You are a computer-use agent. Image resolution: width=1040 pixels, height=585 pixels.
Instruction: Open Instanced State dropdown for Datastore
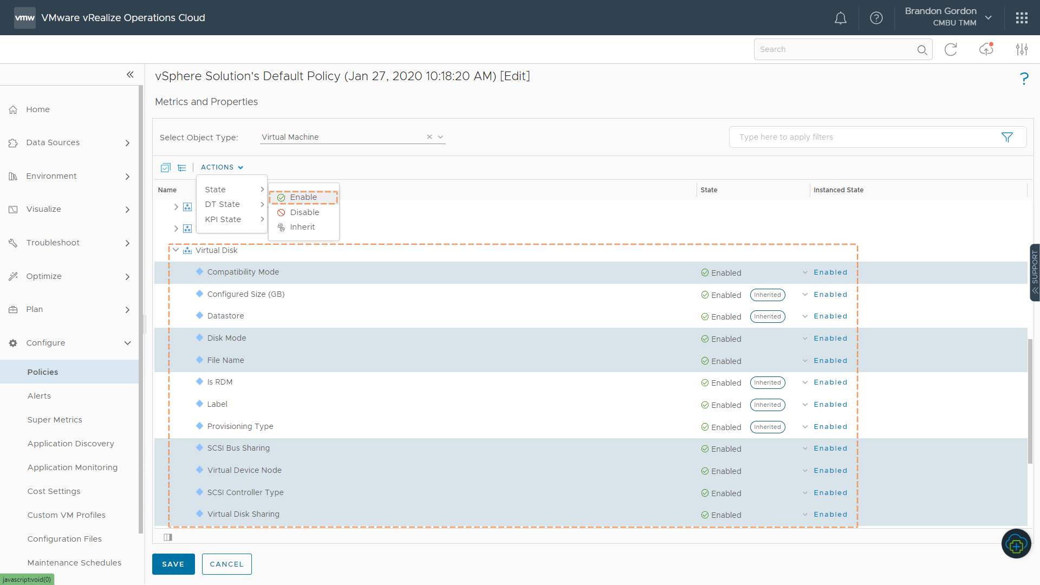tap(805, 316)
